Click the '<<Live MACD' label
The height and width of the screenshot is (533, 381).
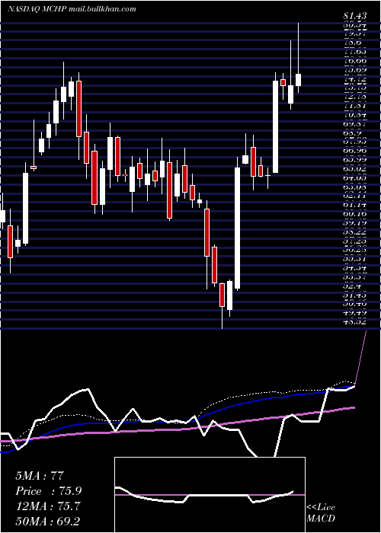pyautogui.click(x=321, y=512)
